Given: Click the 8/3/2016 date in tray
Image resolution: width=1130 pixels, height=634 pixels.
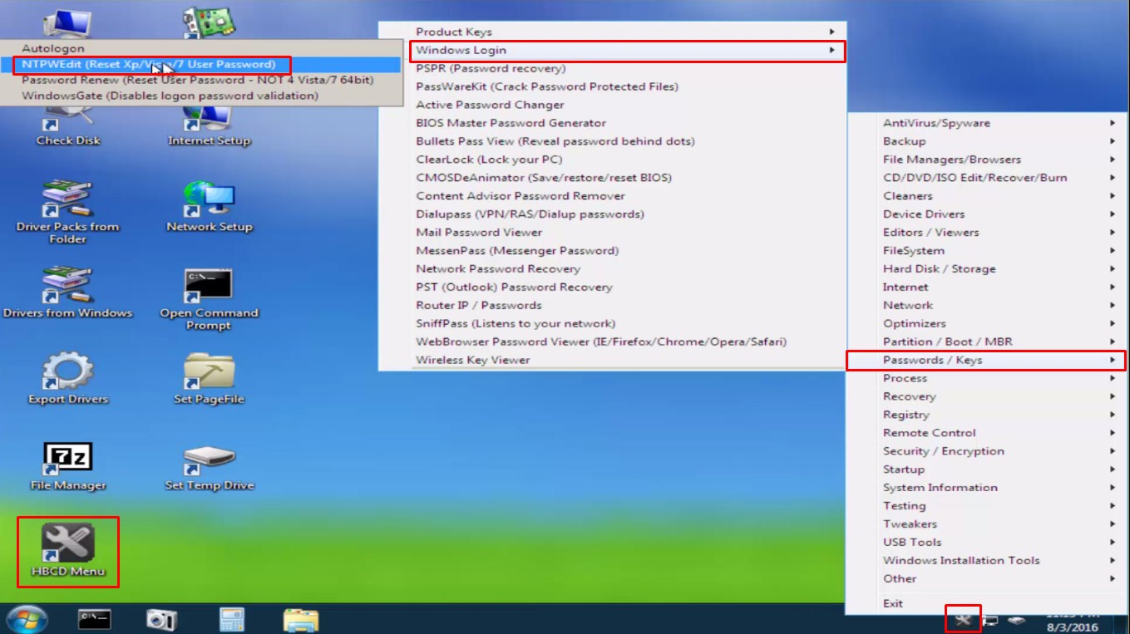Looking at the screenshot, I should (x=1074, y=627).
